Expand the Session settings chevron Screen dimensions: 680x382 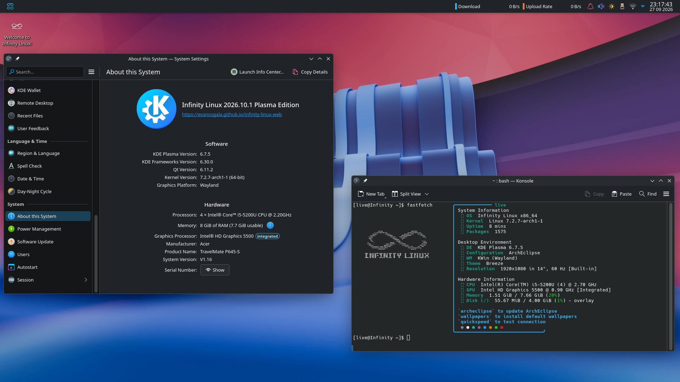pyautogui.click(x=86, y=280)
